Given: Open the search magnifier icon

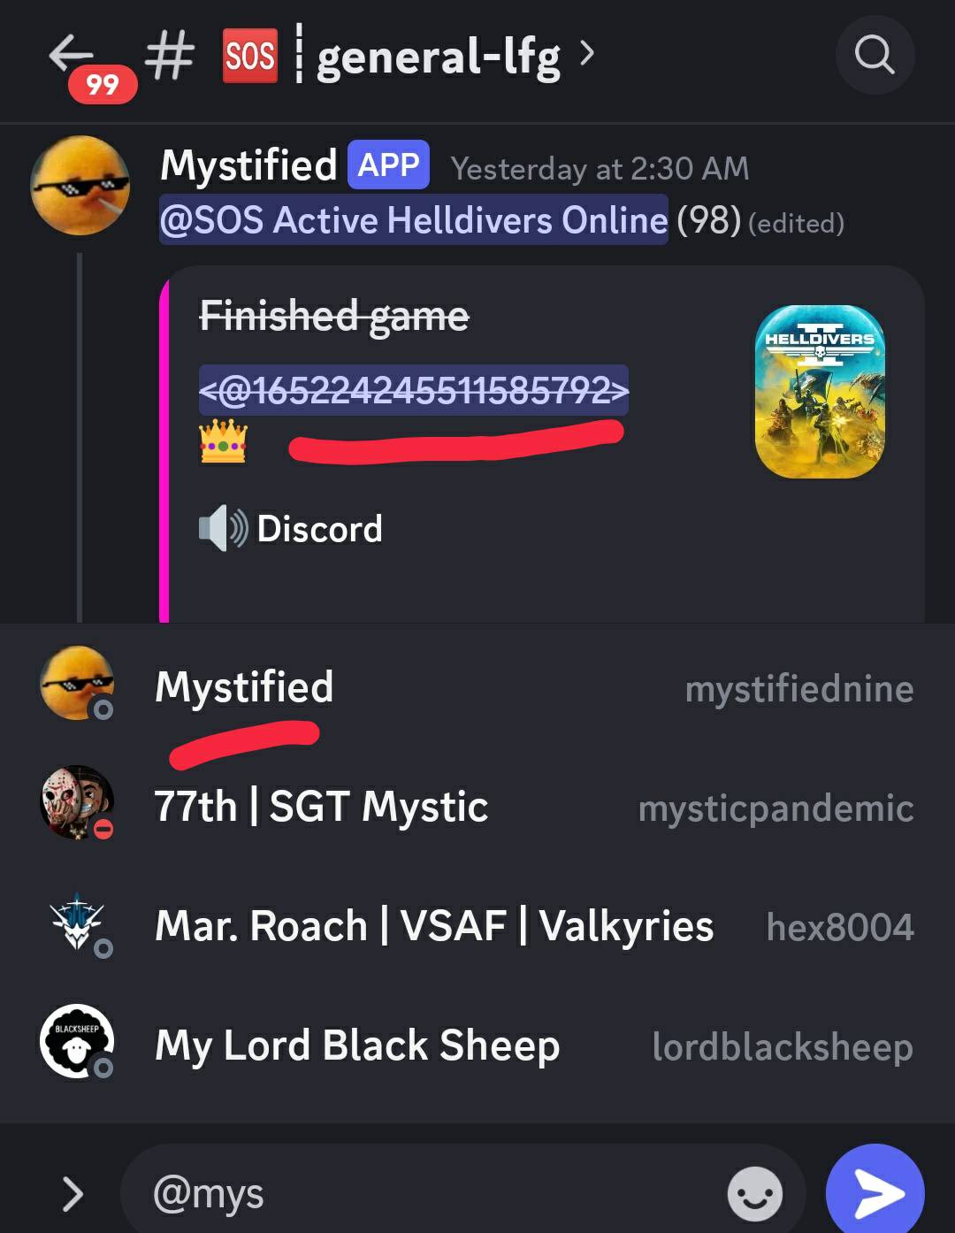Looking at the screenshot, I should 875,55.
